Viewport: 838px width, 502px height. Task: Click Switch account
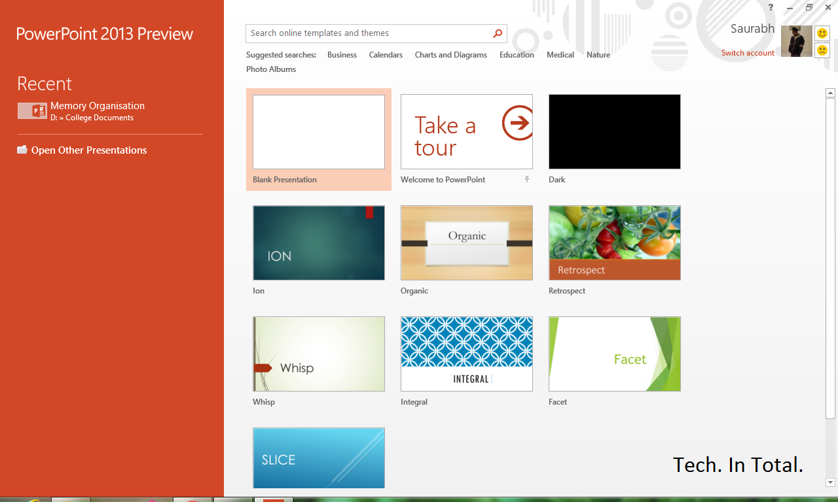tap(748, 52)
